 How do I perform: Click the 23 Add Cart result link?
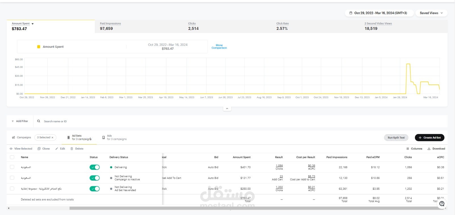281,176
